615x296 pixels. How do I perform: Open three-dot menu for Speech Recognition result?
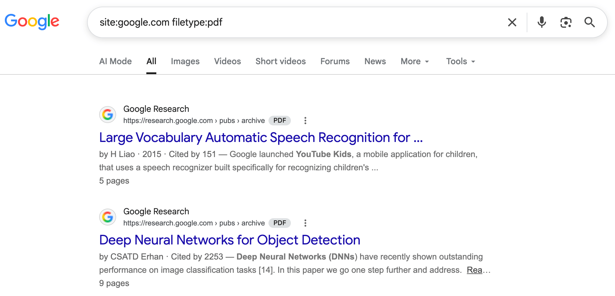[x=305, y=121]
